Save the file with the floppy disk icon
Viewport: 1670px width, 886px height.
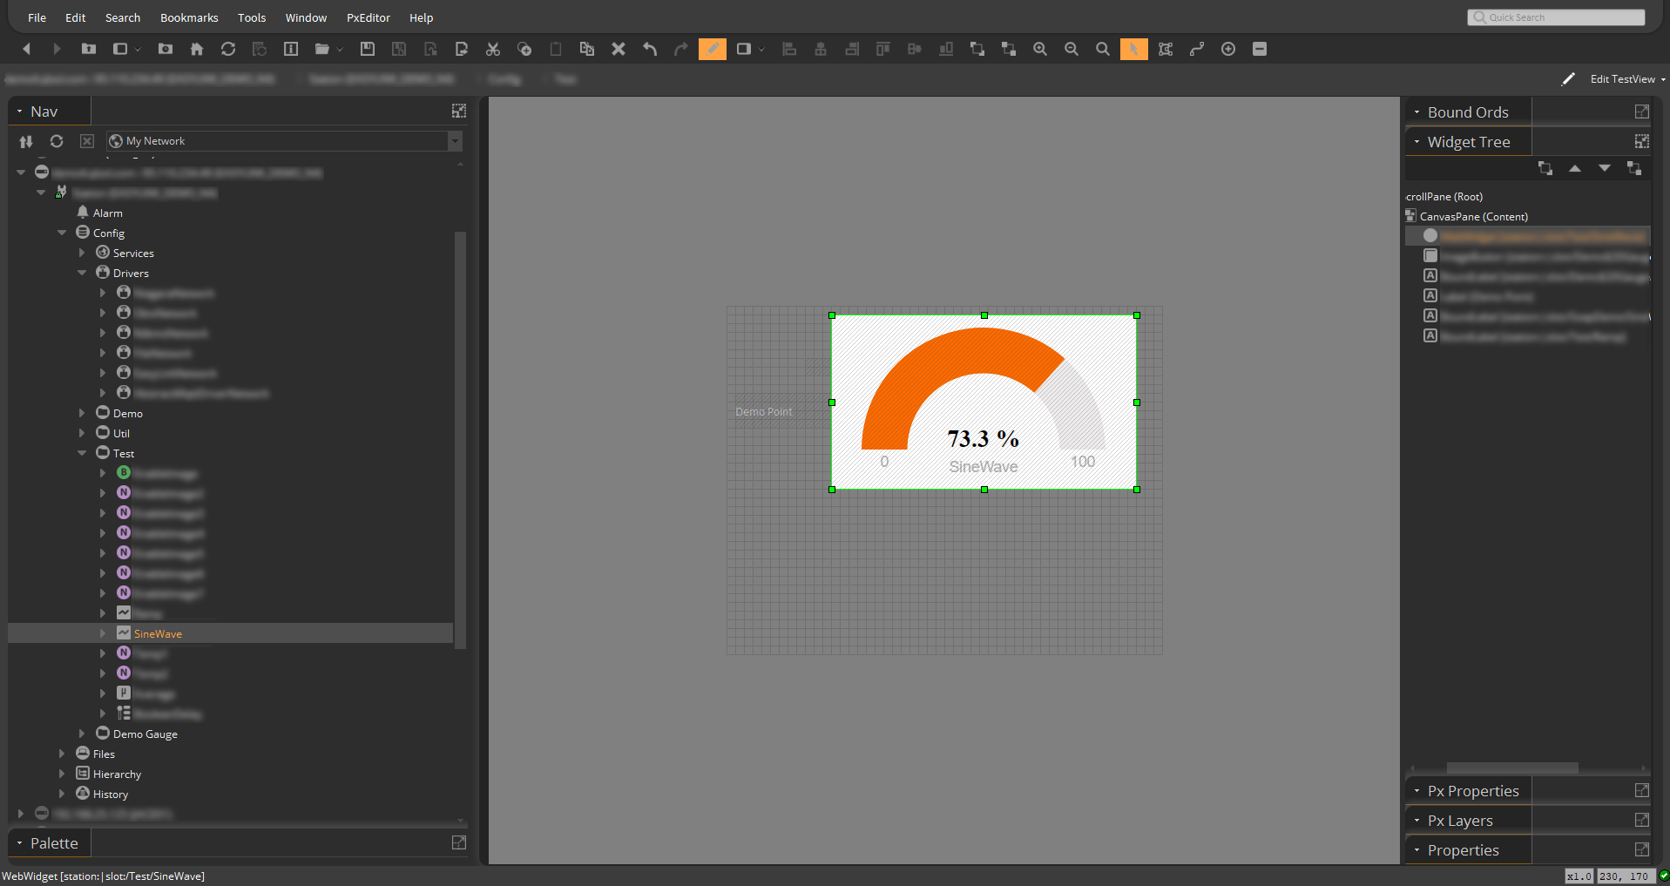point(368,49)
